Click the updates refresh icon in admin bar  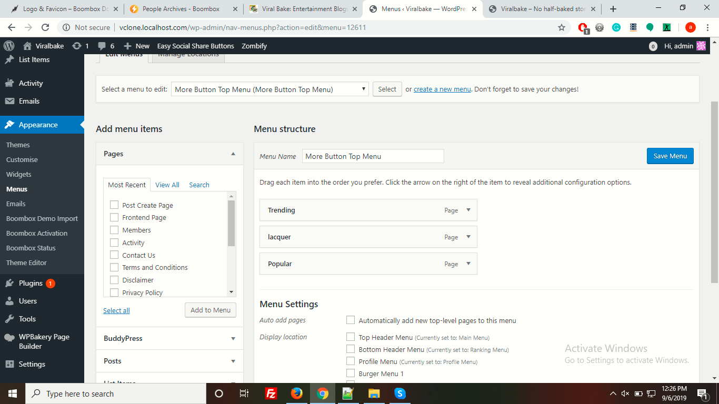(x=77, y=46)
